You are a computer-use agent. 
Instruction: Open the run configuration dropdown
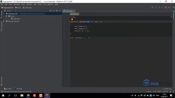point(152,7)
